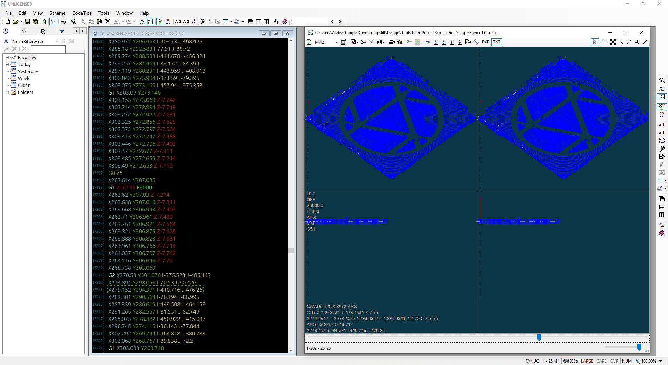The height and width of the screenshot is (365, 668).
Task: Click the G0/G1 icon in the top toolbar
Action: pyautogui.click(x=168, y=22)
